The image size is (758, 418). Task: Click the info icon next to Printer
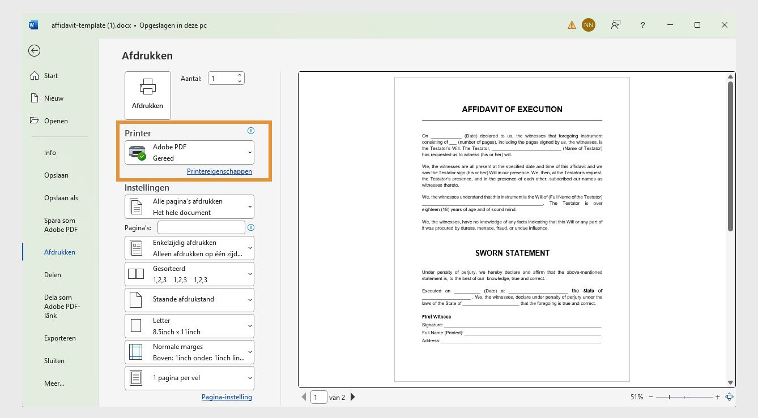pyautogui.click(x=250, y=131)
